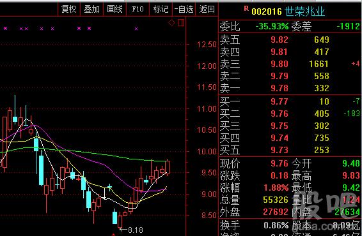Image resolution: width=362 pixels, height=236 pixels.
Task: Click the 12.00 level on the price axis
Action: point(207,66)
